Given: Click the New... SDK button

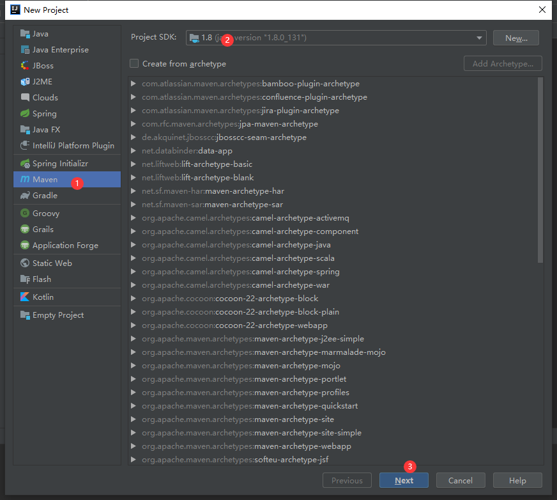Looking at the screenshot, I should (x=516, y=38).
